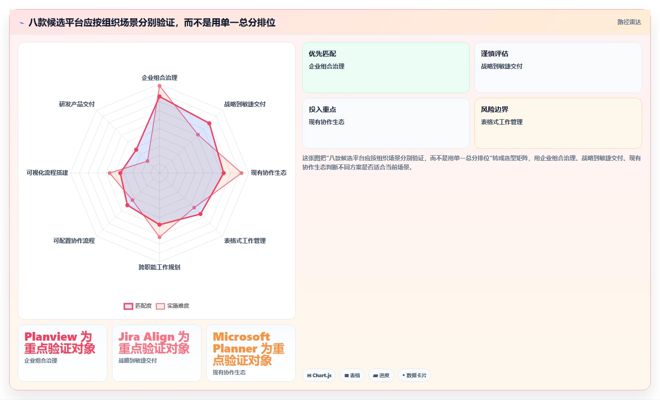Click the 现有协作生态 text in 投入重点 card
This screenshot has height=400, width=660.
(326, 122)
